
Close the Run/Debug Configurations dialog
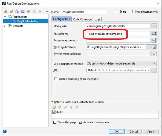[x=158, y=3]
